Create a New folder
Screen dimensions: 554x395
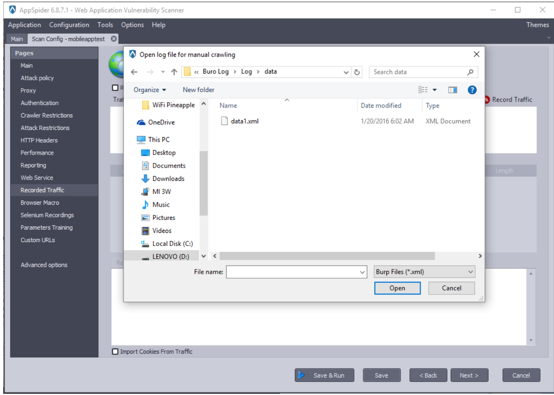198,90
